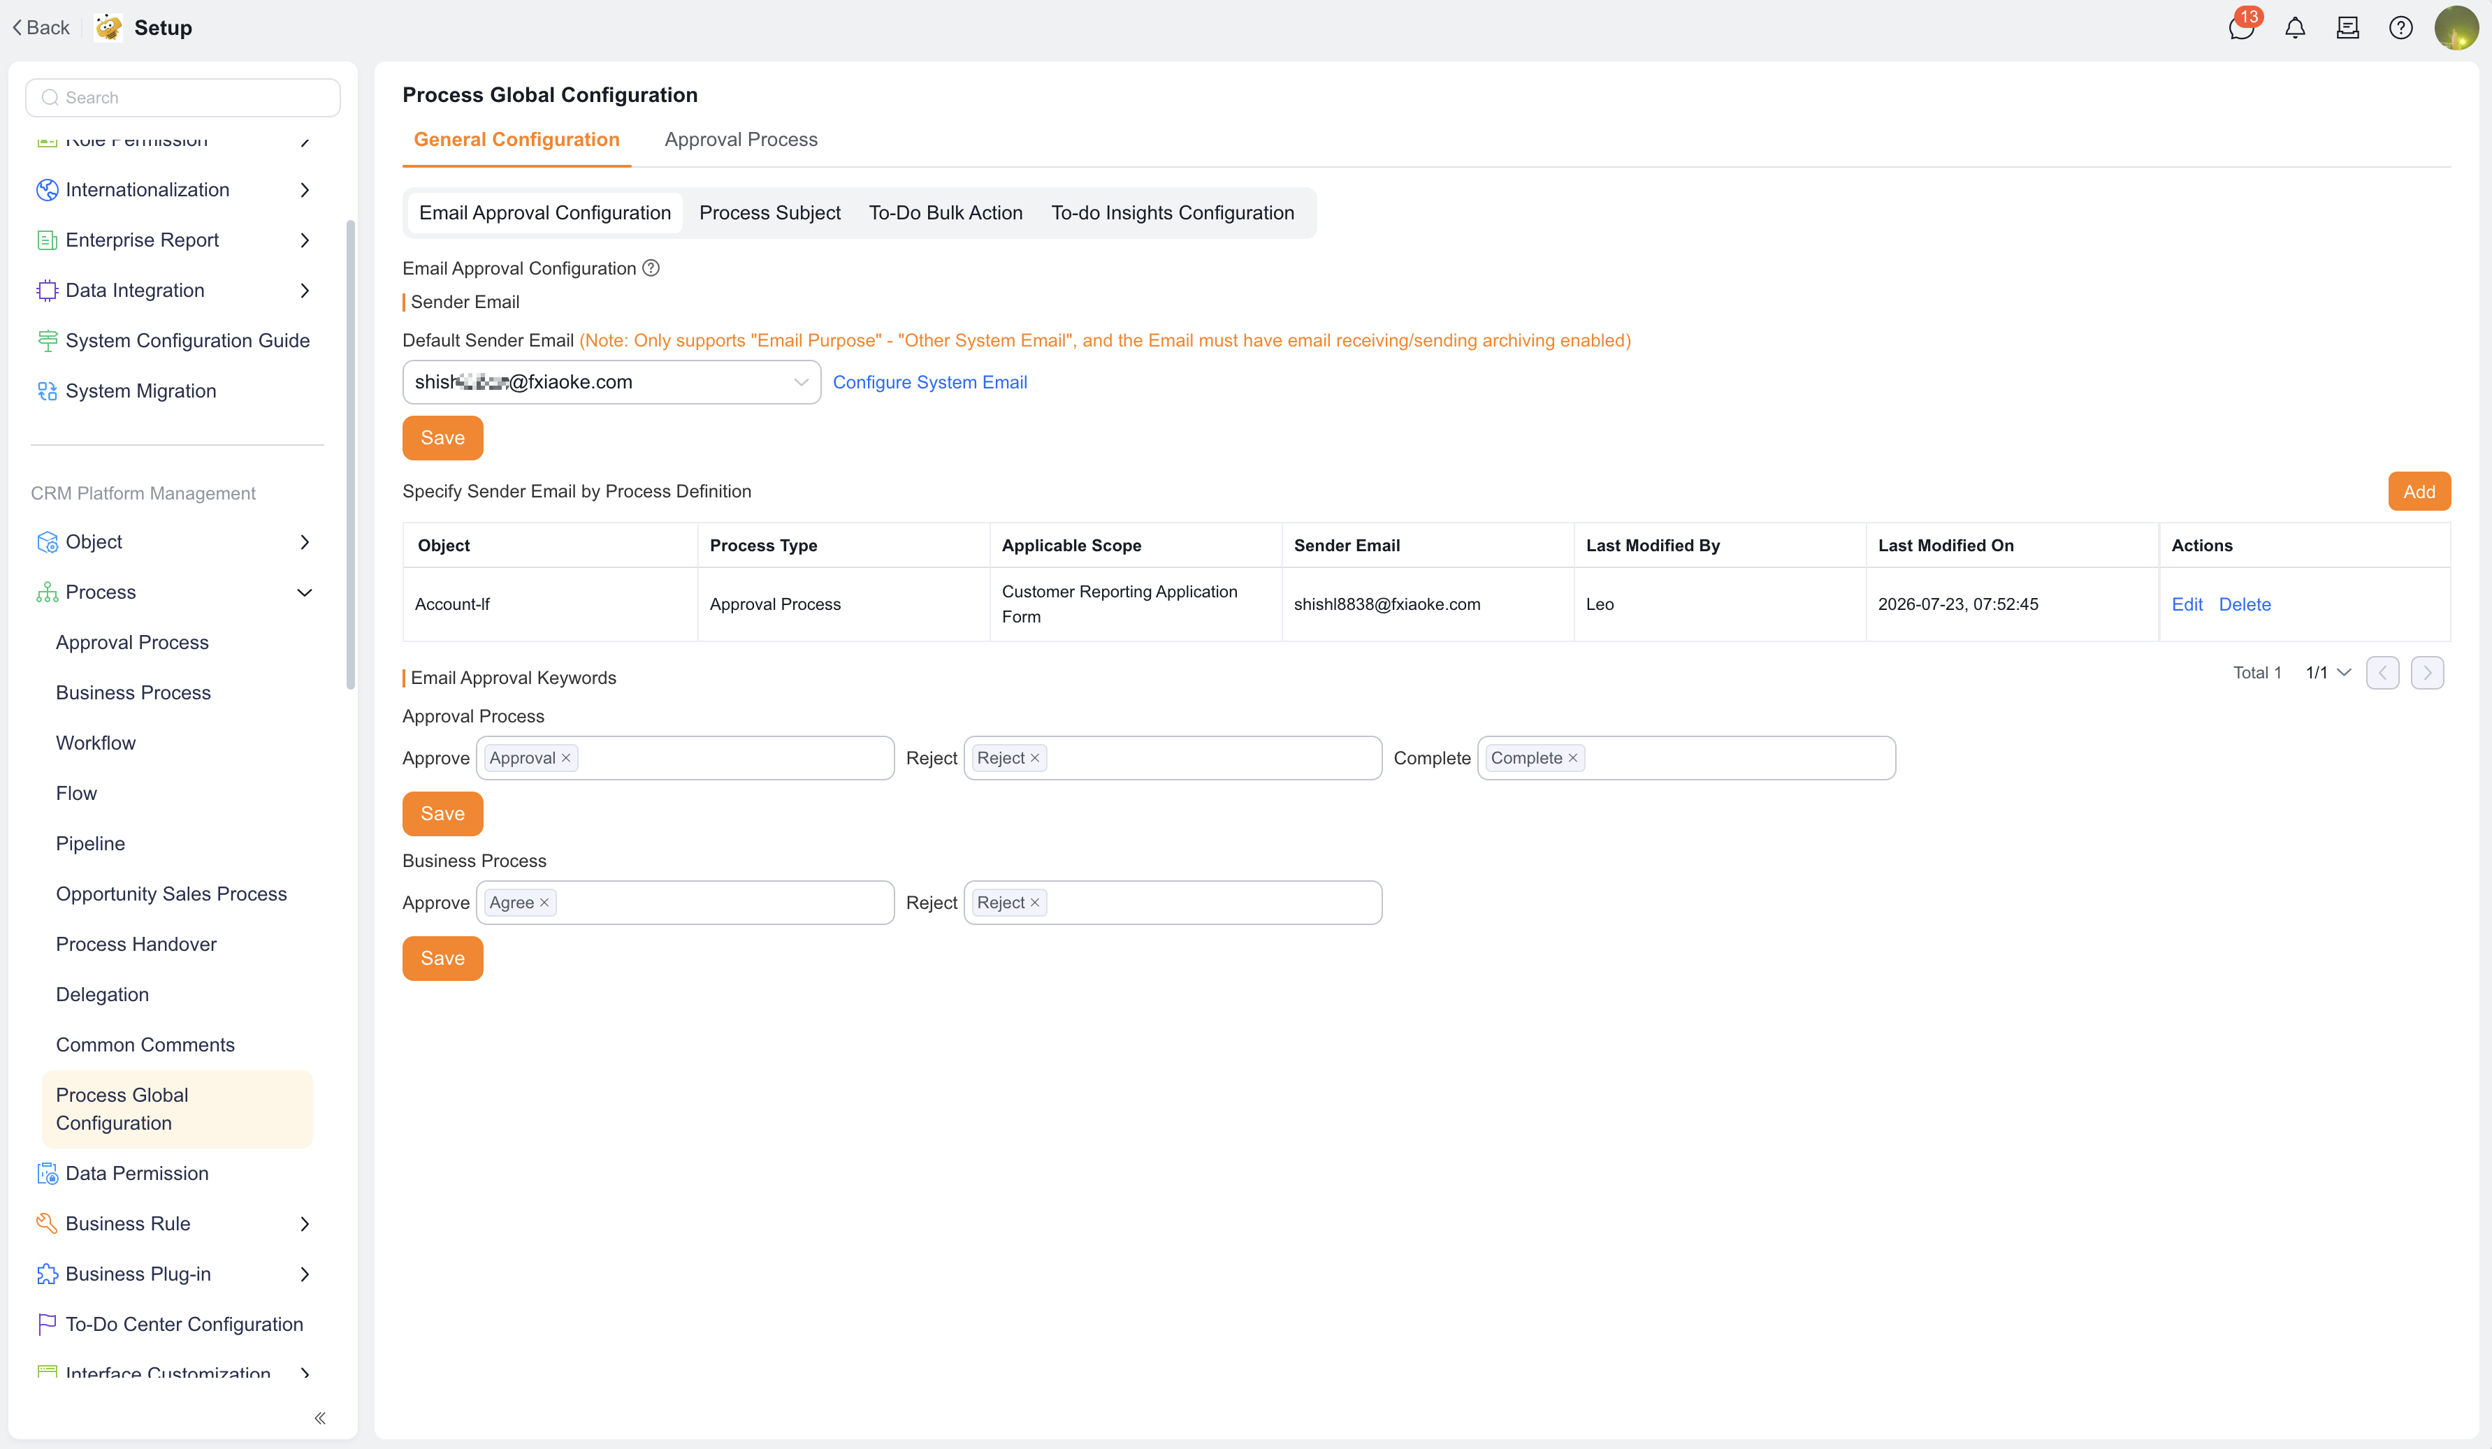Expand the Enterprise Report menu chevron
This screenshot has width=2492, height=1449.
(x=305, y=240)
